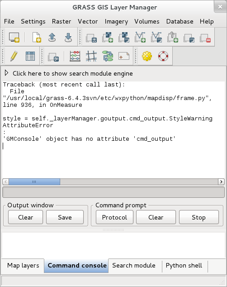Create a new workspace file
Viewport: 227px width, 287px height.
tap(37, 38)
